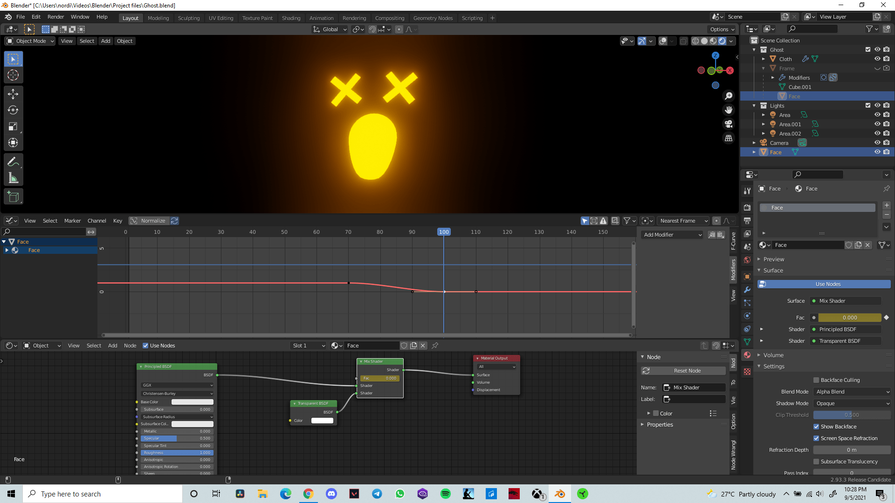Hide the Area.001 light in viewport
895x503 pixels.
pyautogui.click(x=878, y=124)
